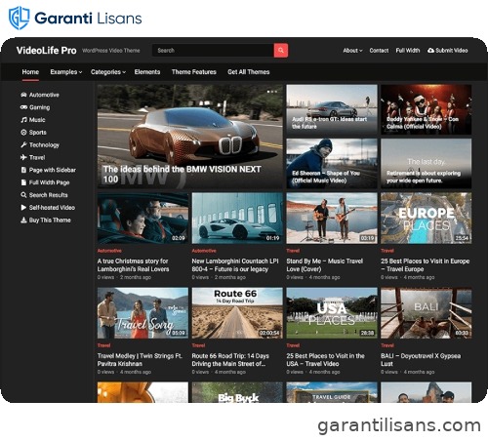Focus the Search input field
488x441 pixels.
213,51
